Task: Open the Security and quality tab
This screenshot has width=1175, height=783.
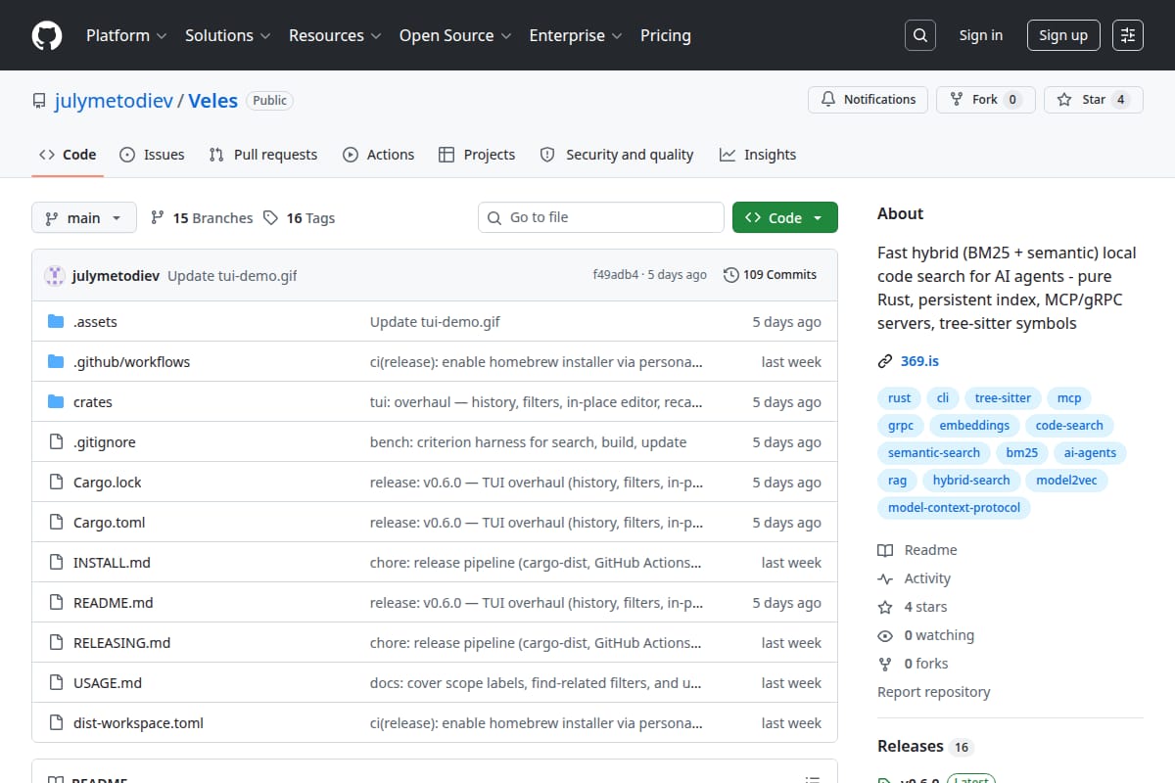Action: (x=617, y=155)
